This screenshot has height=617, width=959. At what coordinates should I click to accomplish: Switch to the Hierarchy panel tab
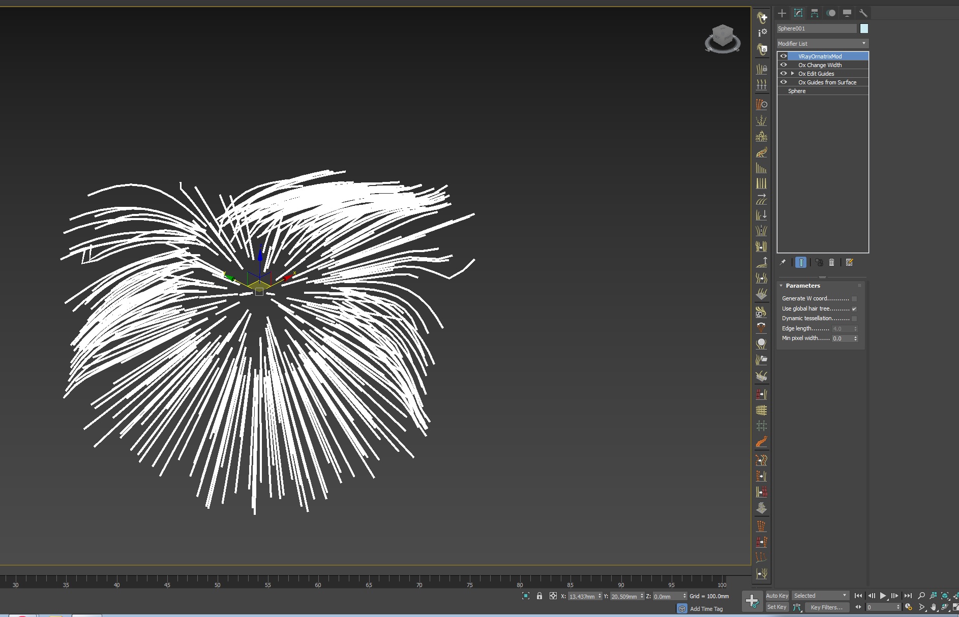tap(815, 13)
